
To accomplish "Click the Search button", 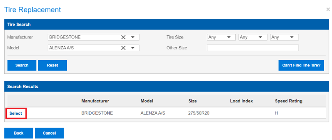I will [22, 65].
